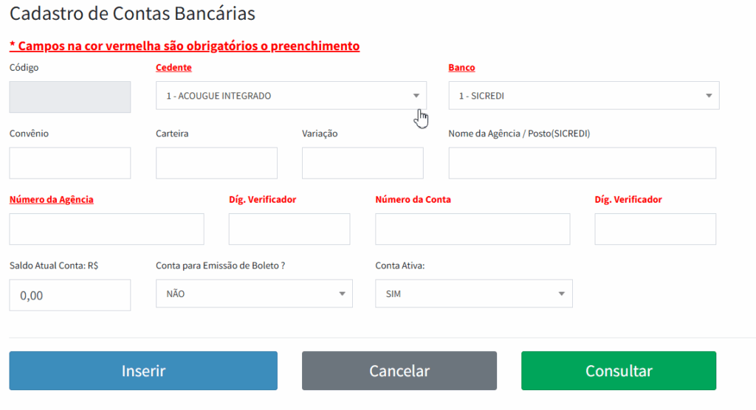Focus the Número da Agência input field
Viewport: 756px width, 410px height.
(106, 229)
